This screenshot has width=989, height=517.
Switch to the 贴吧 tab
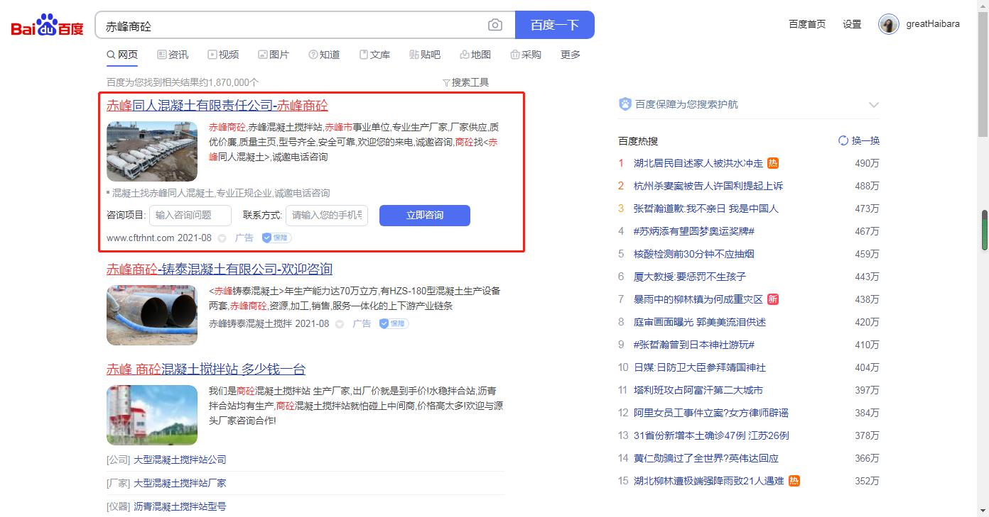pos(425,55)
